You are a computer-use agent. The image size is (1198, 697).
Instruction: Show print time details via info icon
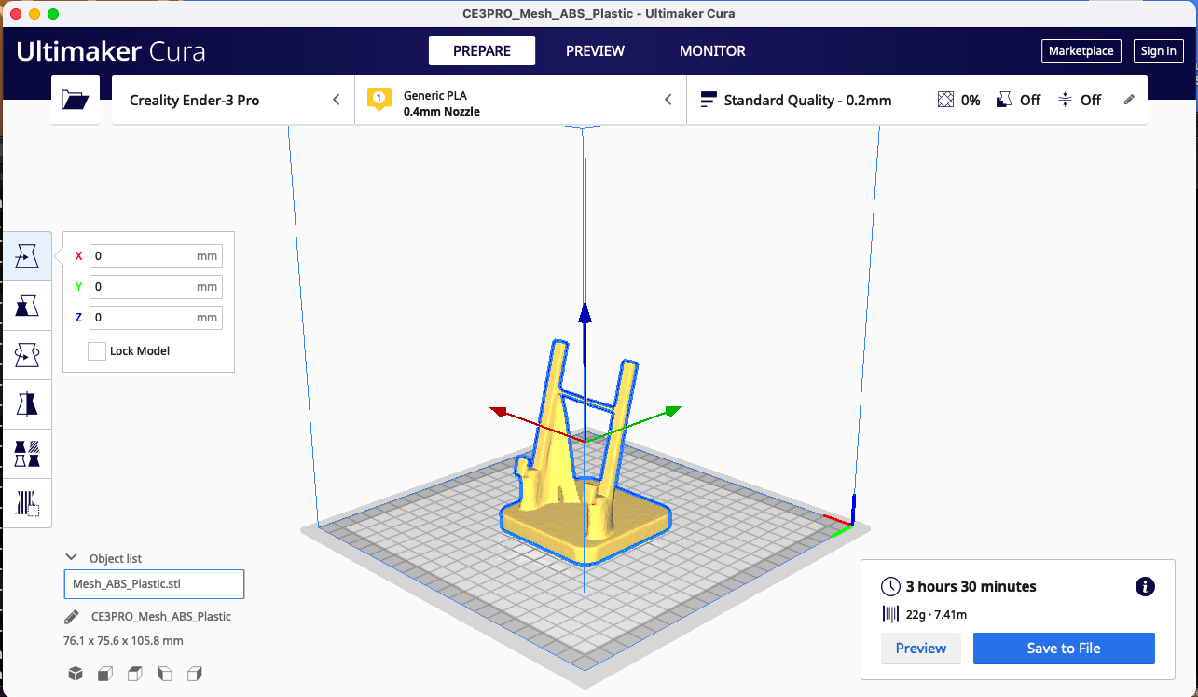pyautogui.click(x=1145, y=586)
